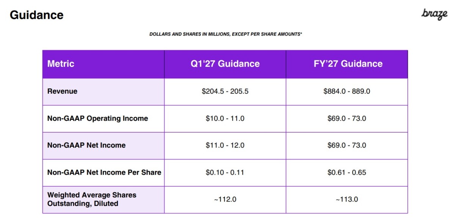Select the Revenue row label

point(62,91)
